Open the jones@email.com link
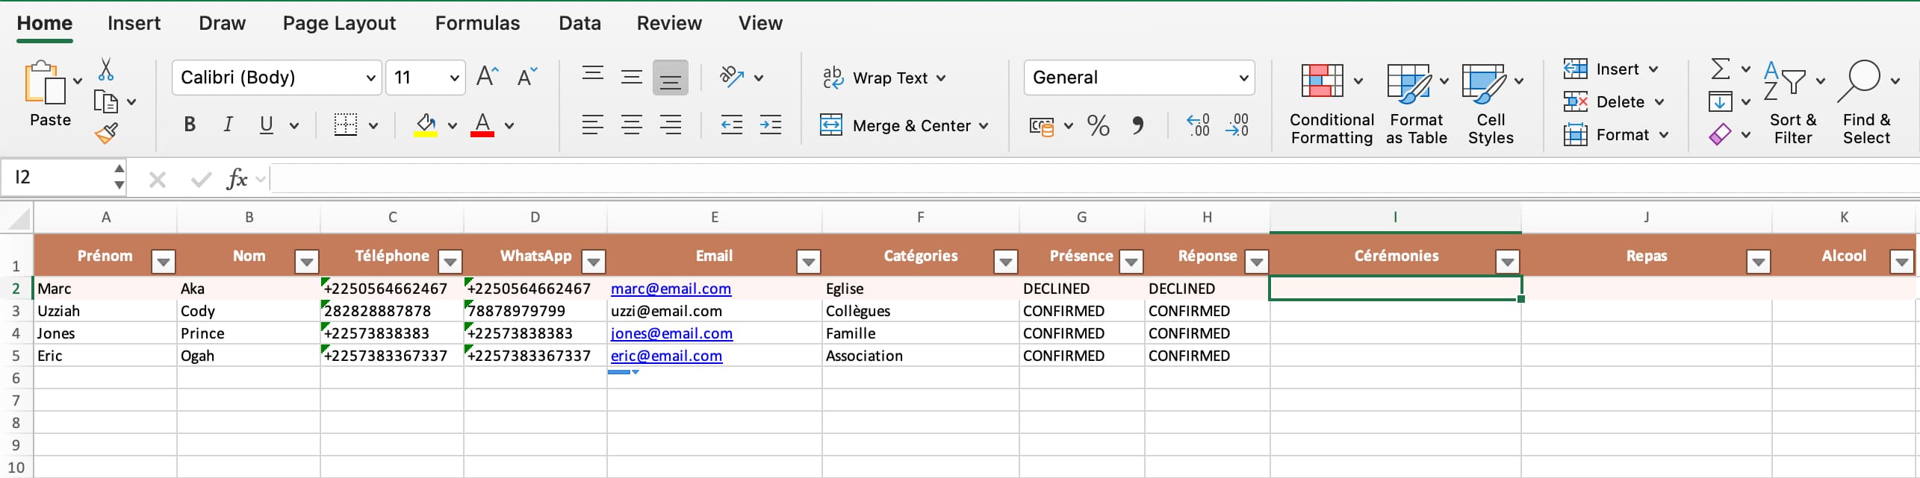The width and height of the screenshot is (1920, 478). click(671, 333)
